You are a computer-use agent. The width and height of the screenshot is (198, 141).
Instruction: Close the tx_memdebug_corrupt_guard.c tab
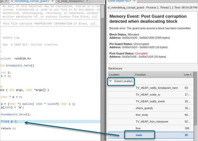(x=52, y=1)
